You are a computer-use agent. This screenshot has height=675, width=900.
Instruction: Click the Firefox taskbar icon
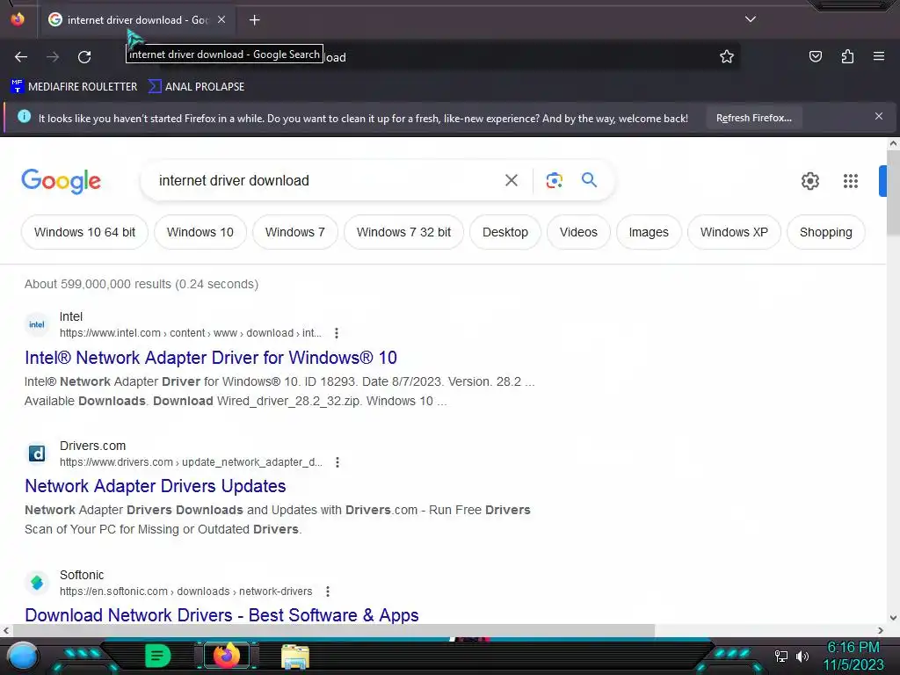226,656
